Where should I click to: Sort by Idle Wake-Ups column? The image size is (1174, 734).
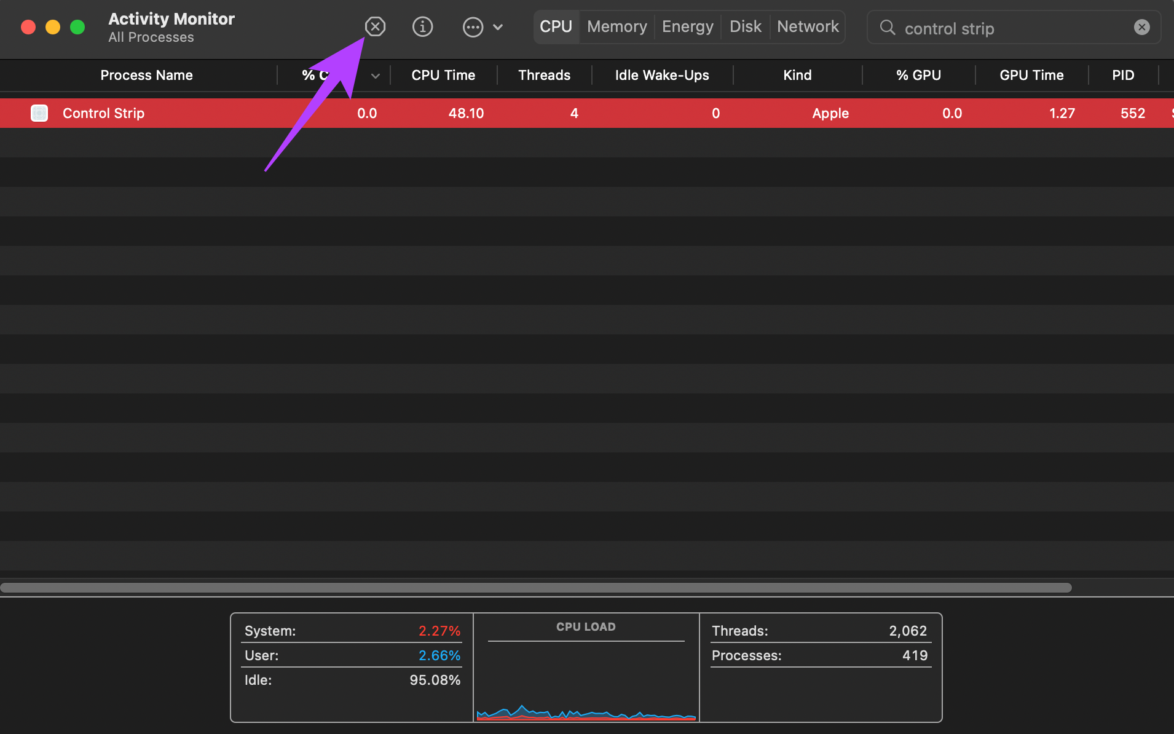point(661,76)
